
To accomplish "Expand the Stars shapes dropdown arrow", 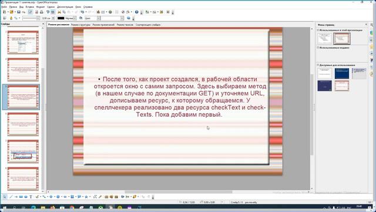I will (89, 197).
